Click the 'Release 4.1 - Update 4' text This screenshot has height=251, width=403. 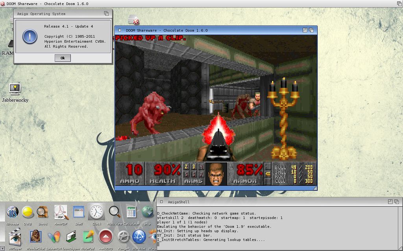68,26
